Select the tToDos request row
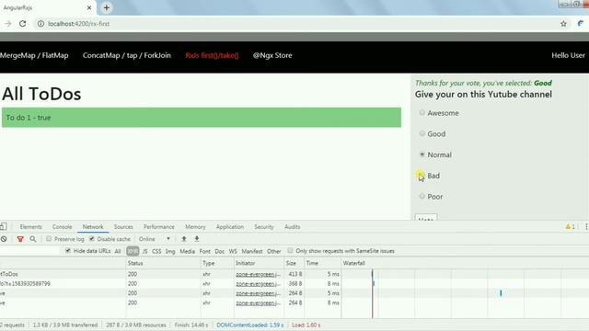 294,274
